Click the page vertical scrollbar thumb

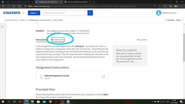(184, 47)
